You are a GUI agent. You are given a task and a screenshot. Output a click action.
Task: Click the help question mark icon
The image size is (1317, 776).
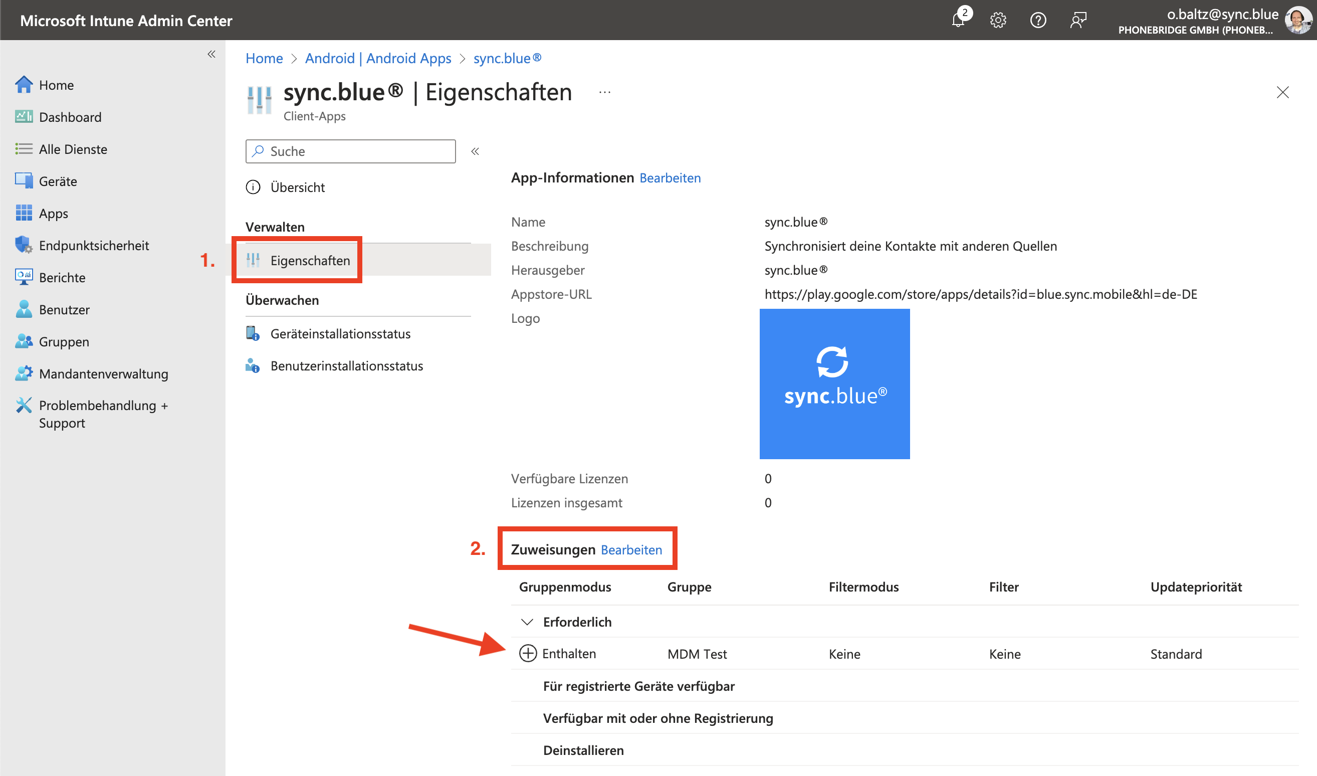coord(1038,21)
